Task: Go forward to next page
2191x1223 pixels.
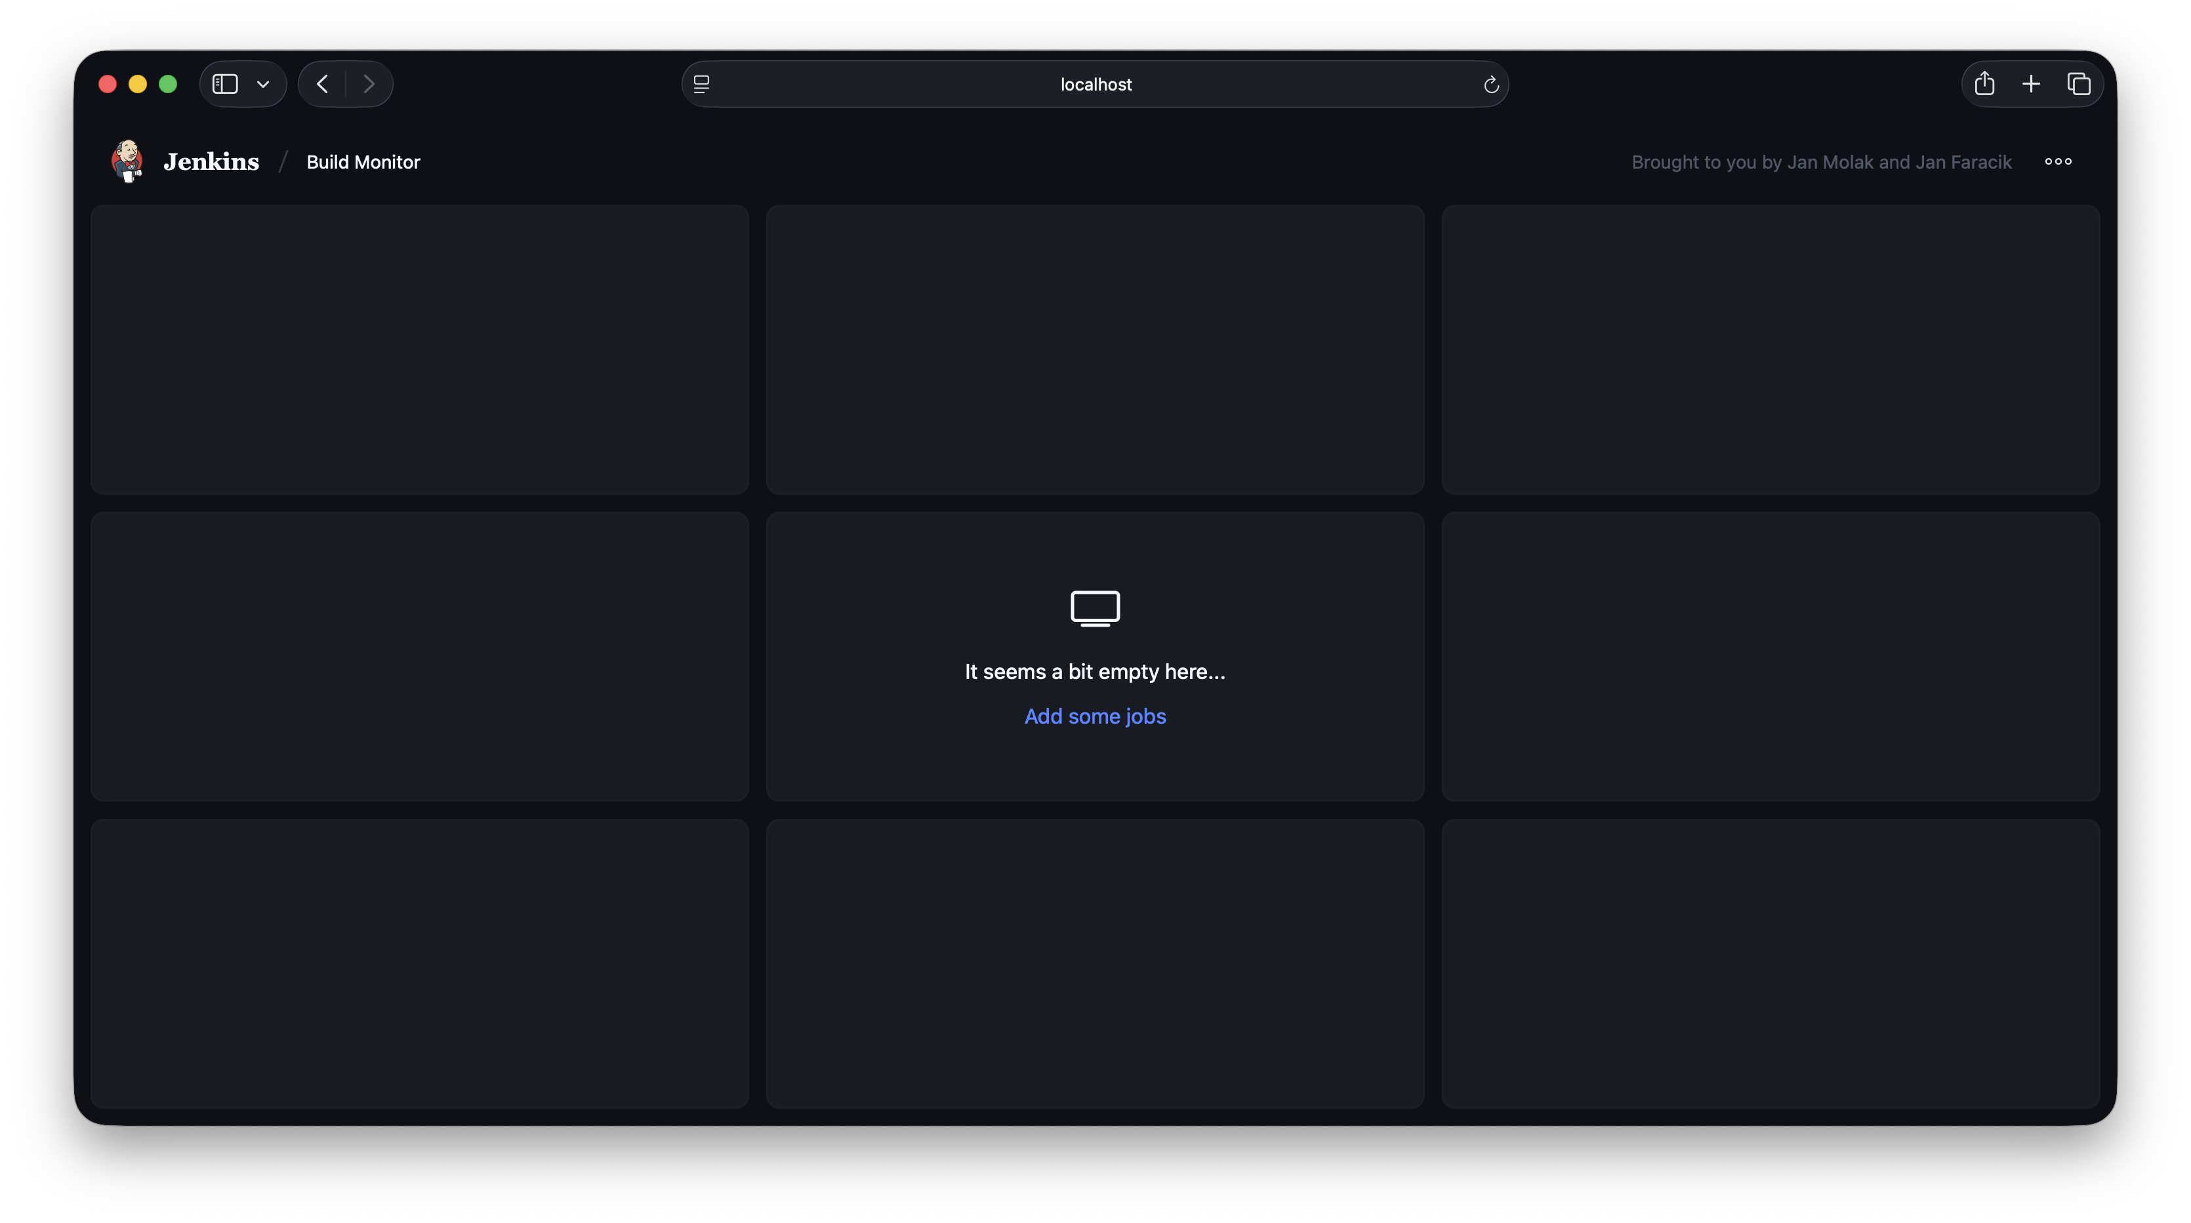Action: click(368, 84)
